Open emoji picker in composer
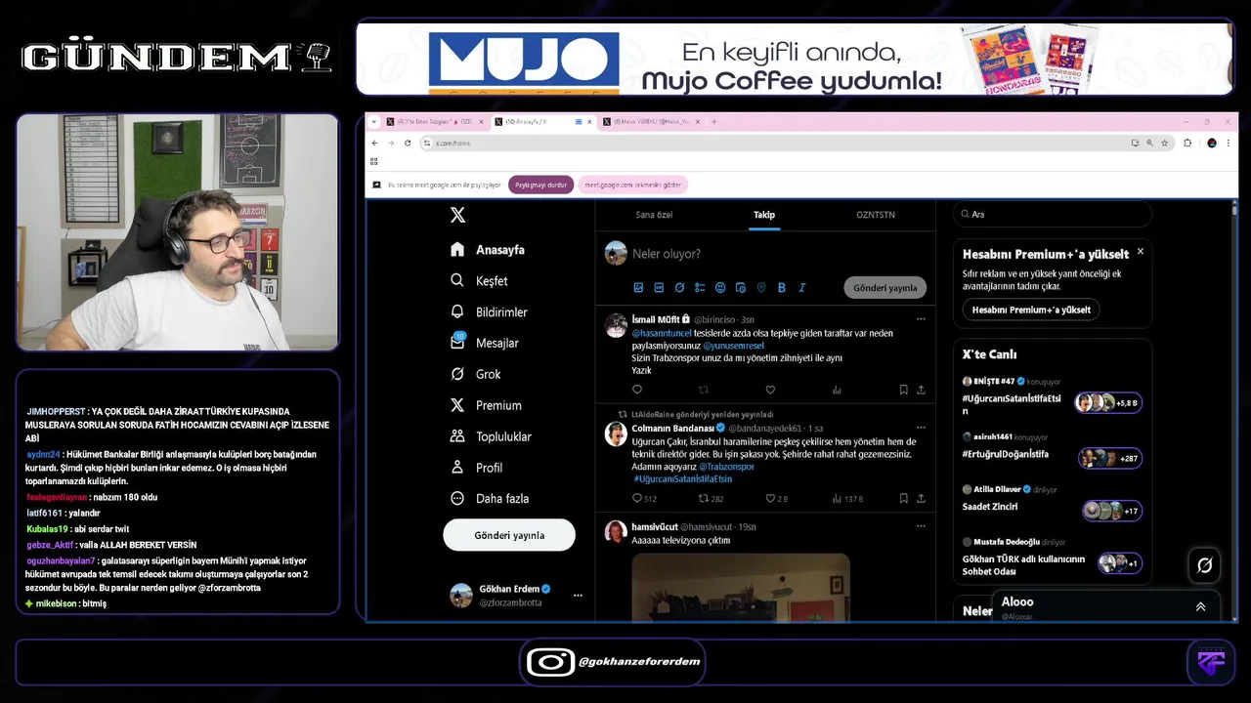1251x703 pixels. 720,287
